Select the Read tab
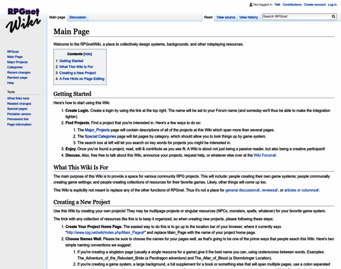This screenshot has height=269, width=341. [208, 17]
